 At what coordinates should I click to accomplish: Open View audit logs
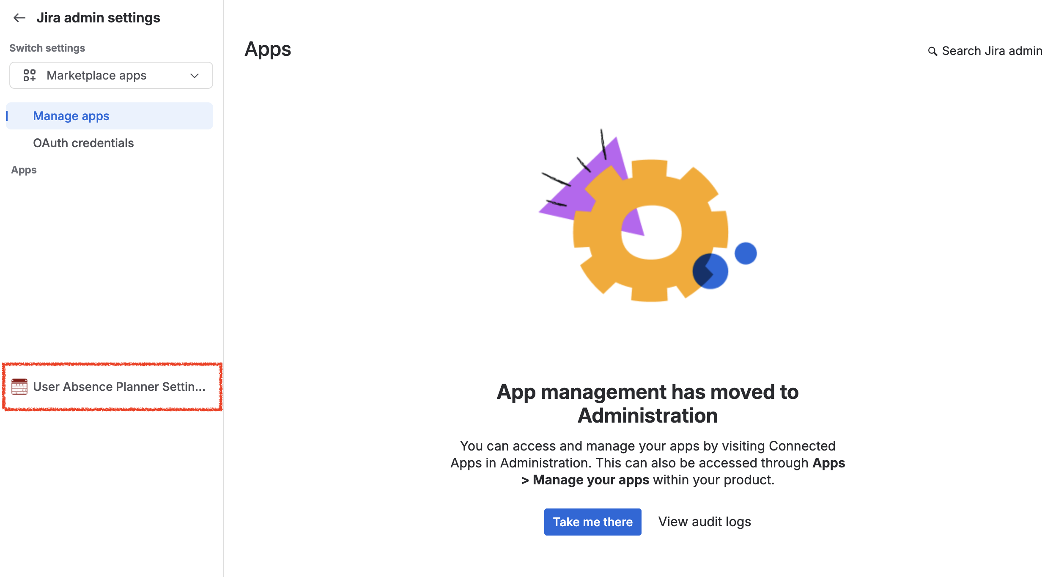tap(705, 522)
